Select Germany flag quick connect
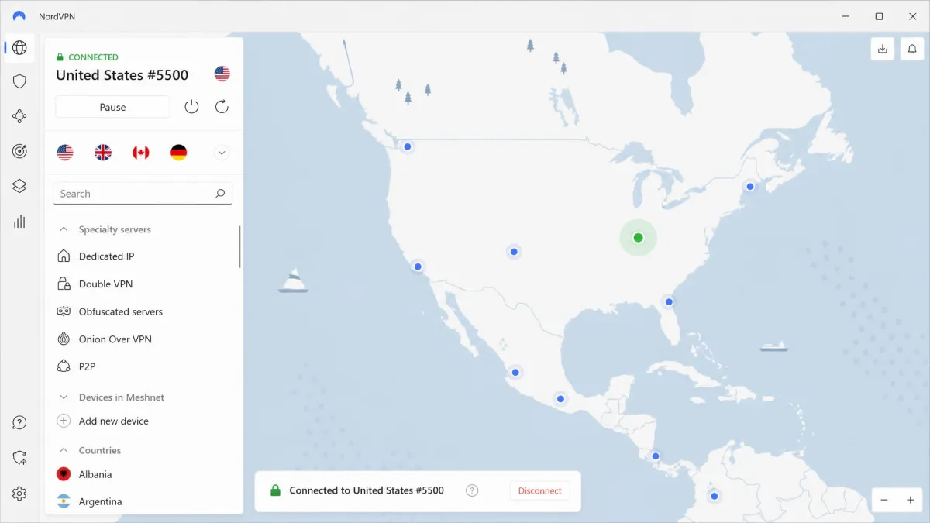Image resolution: width=930 pixels, height=523 pixels. tap(178, 153)
